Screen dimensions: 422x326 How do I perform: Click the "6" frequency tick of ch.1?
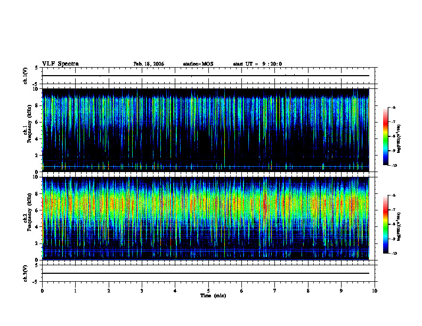point(37,123)
